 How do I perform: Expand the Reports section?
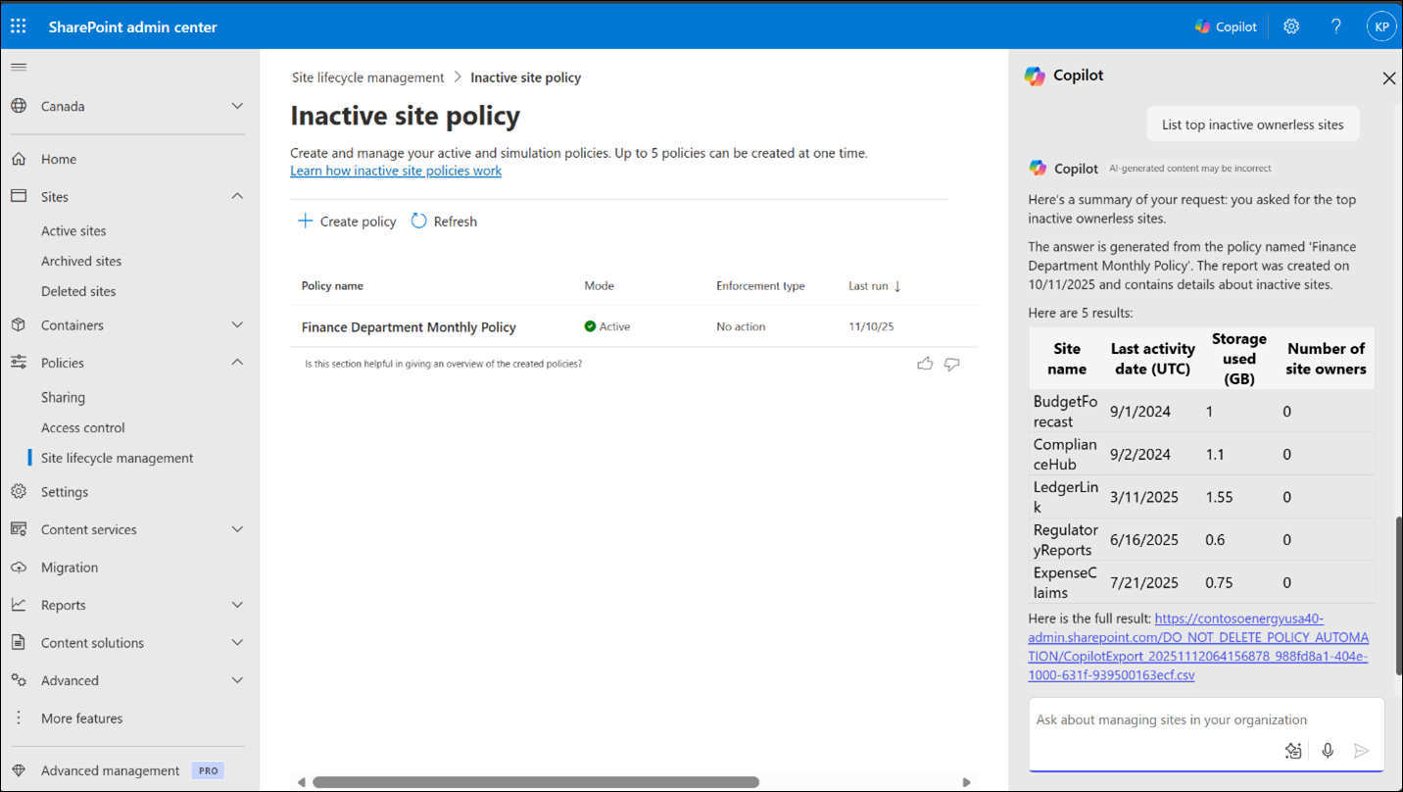[236, 605]
